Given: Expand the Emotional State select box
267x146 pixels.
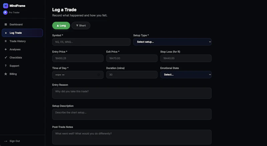Looking at the screenshot, I should [x=186, y=75].
